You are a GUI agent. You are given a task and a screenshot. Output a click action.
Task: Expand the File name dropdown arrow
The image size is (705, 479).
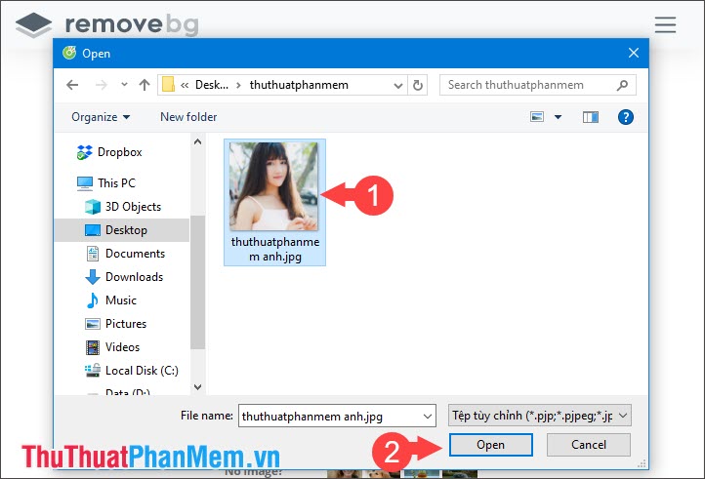click(428, 417)
